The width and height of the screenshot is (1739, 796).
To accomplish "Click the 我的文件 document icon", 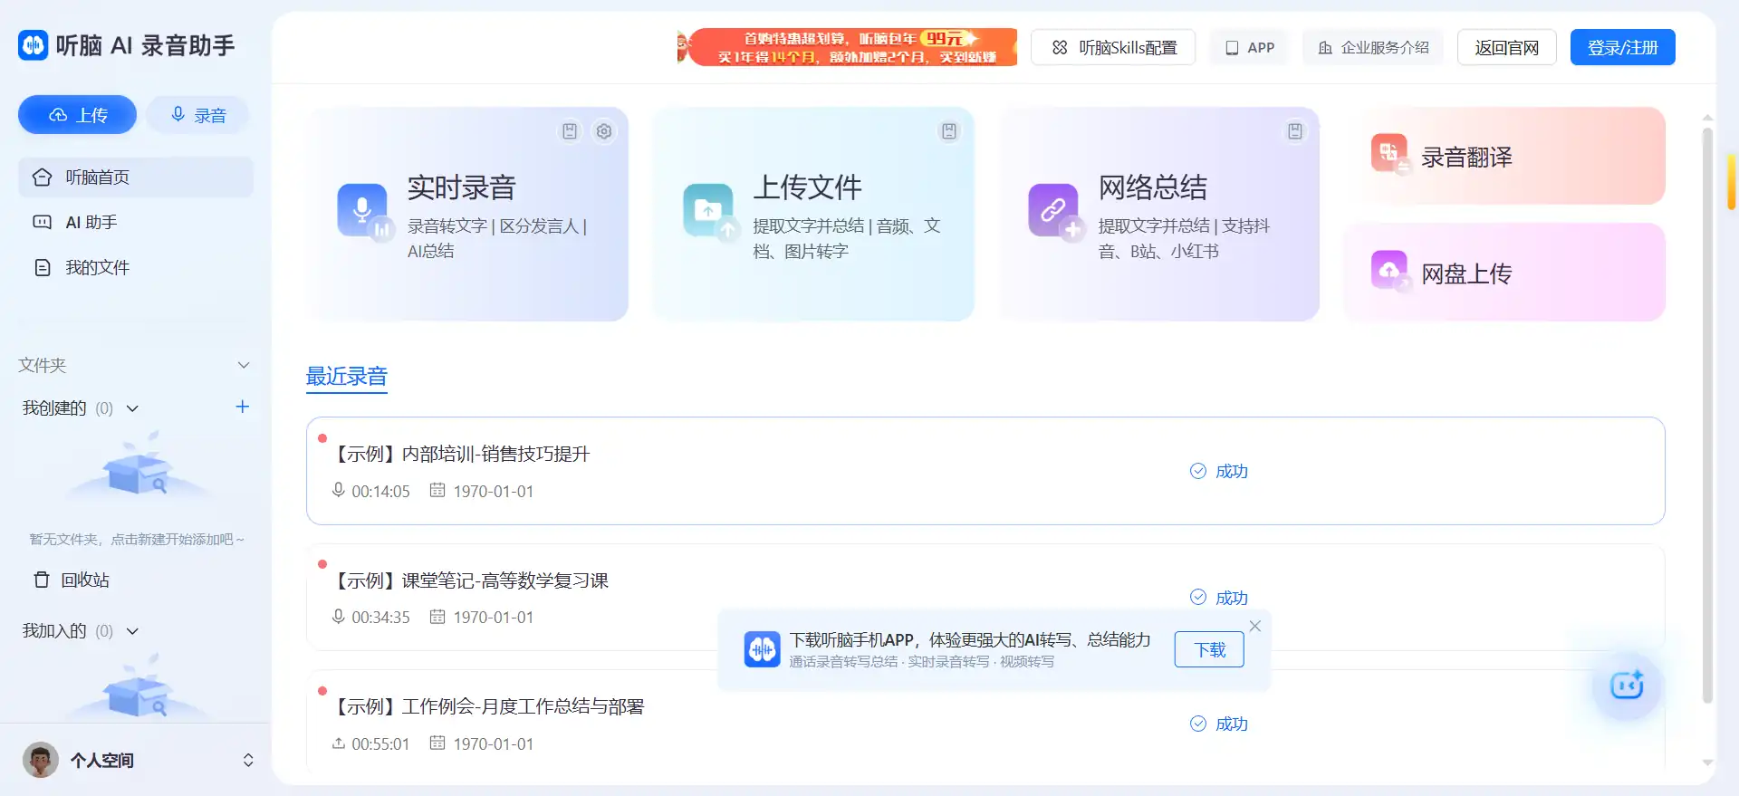I will [43, 268].
